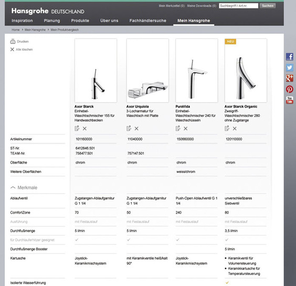Click the Google Plus icon
Screen dimensions: 296x286
click(289, 78)
